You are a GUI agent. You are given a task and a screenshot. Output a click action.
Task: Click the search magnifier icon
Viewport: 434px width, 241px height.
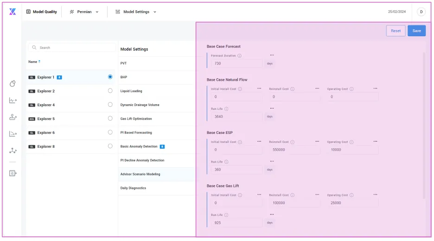pyautogui.click(x=34, y=48)
